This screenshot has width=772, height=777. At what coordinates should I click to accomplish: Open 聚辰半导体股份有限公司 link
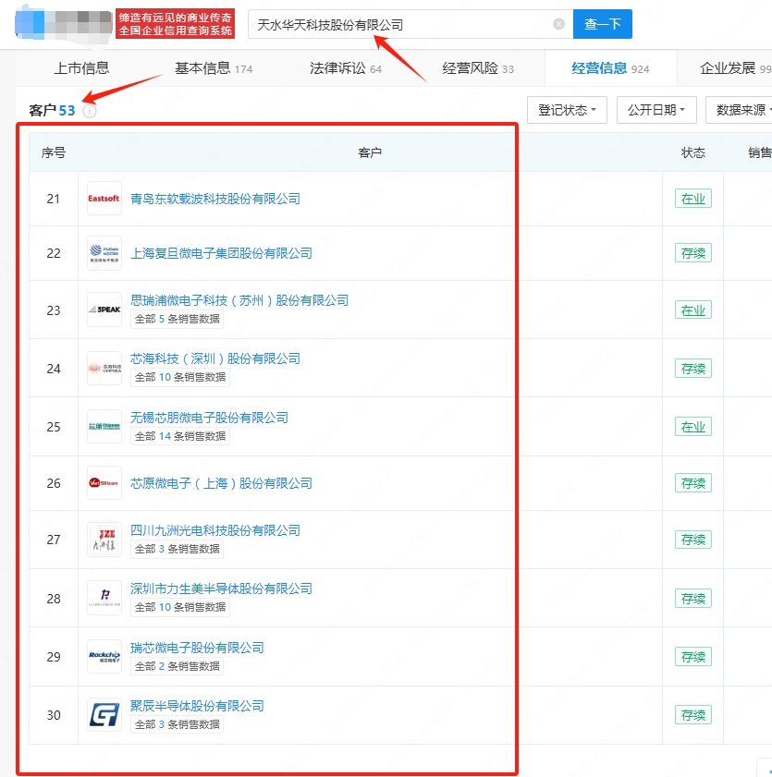point(197,706)
